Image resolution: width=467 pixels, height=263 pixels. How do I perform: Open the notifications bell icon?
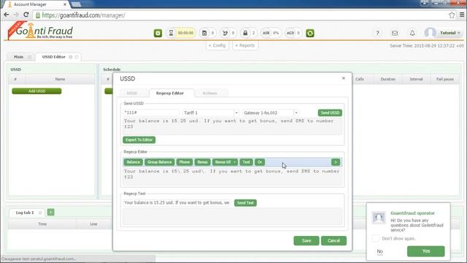point(412,33)
